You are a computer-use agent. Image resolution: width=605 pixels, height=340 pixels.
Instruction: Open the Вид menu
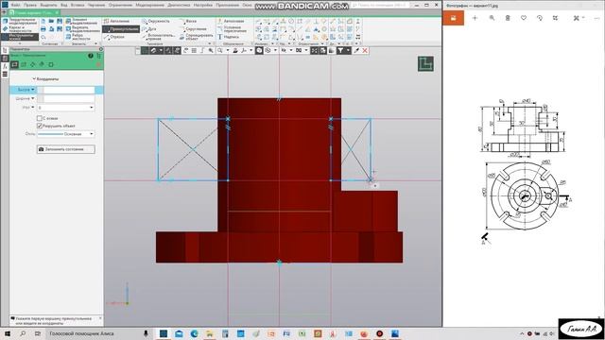point(64,5)
